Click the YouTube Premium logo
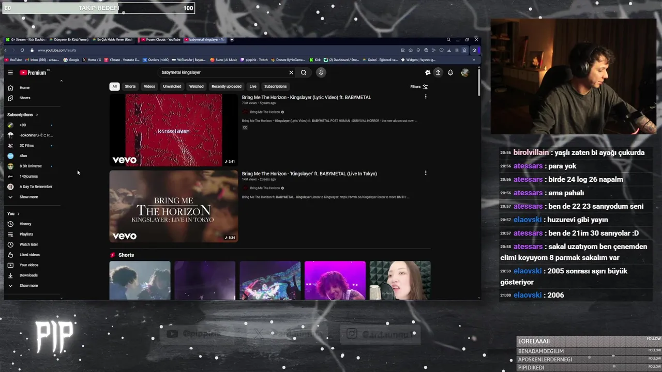The height and width of the screenshot is (372, 662). (33, 73)
